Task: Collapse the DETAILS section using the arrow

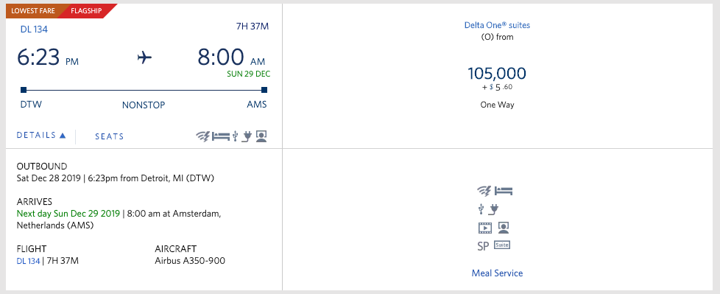Action: click(x=63, y=136)
